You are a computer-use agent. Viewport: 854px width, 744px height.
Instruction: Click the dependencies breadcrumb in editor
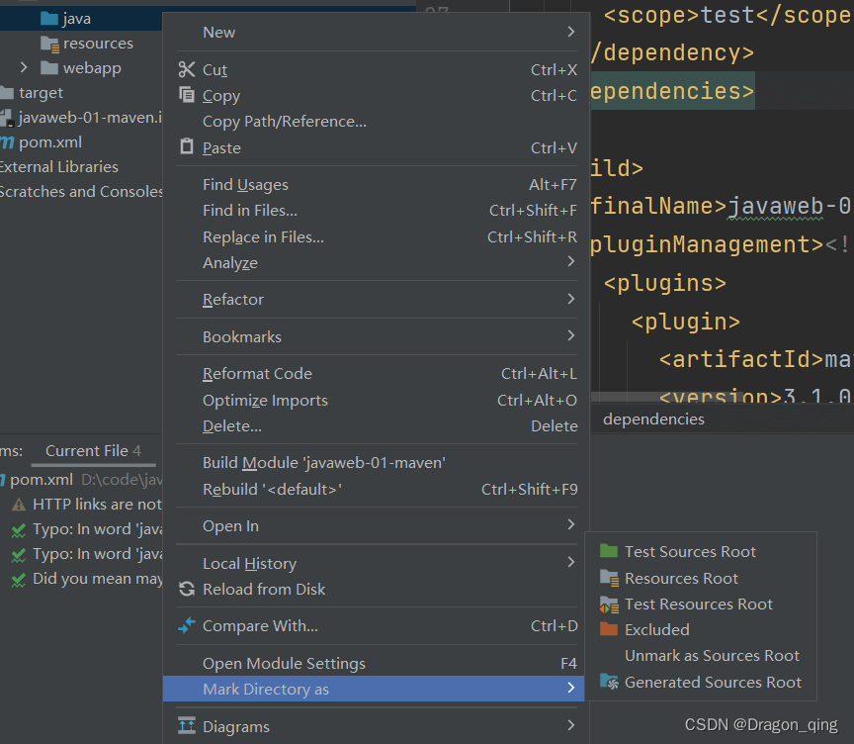point(653,418)
